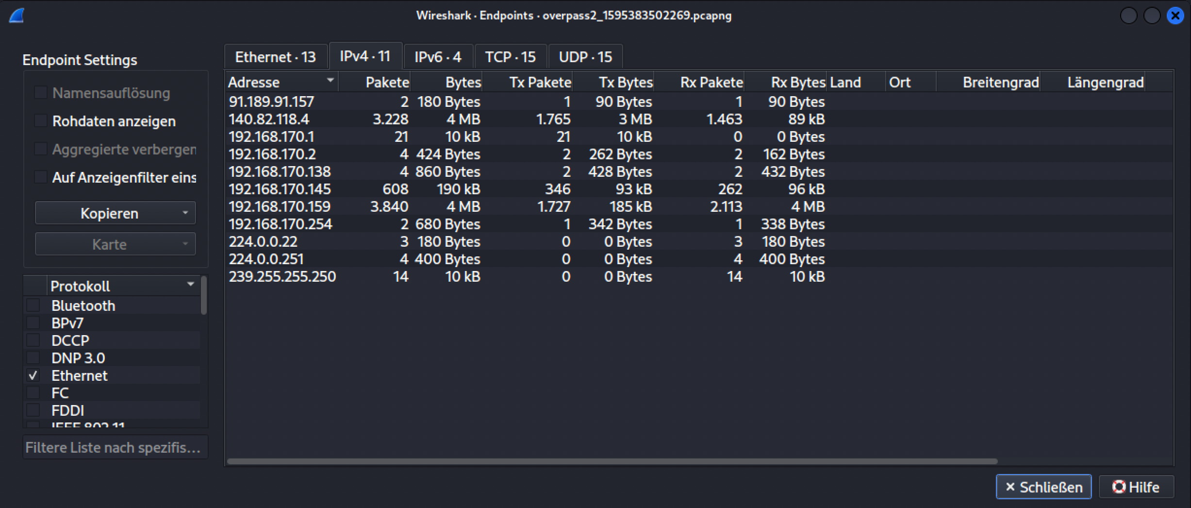Toggle the Namensauflösung checkbox
The height and width of the screenshot is (508, 1191).
coord(41,92)
